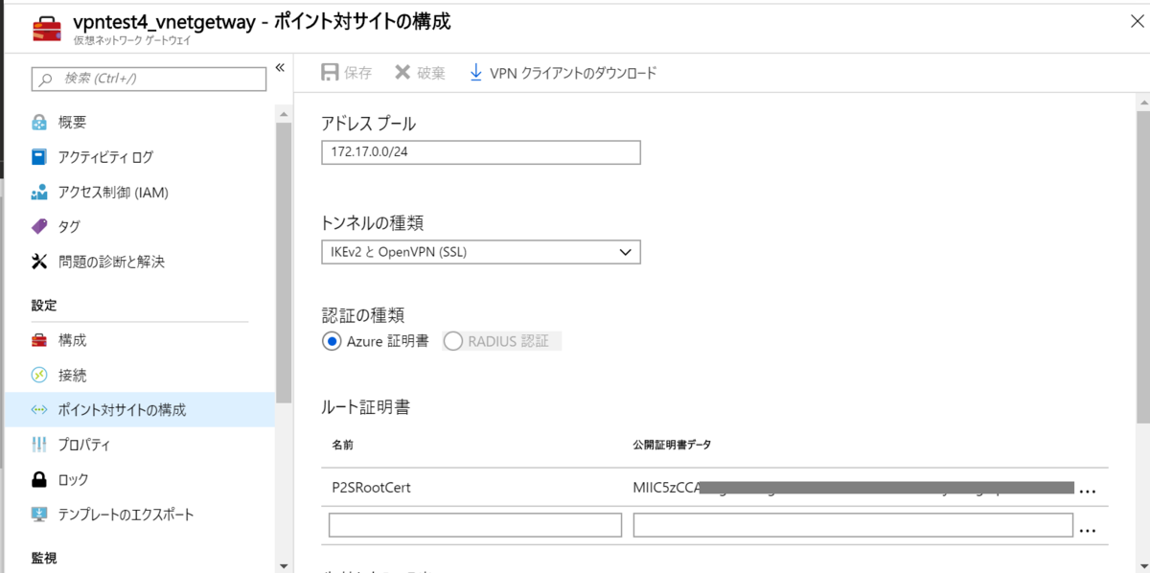1150x573 pixels.
Task: Click main pane vertical scrollbar thumb
Action: (x=1141, y=265)
